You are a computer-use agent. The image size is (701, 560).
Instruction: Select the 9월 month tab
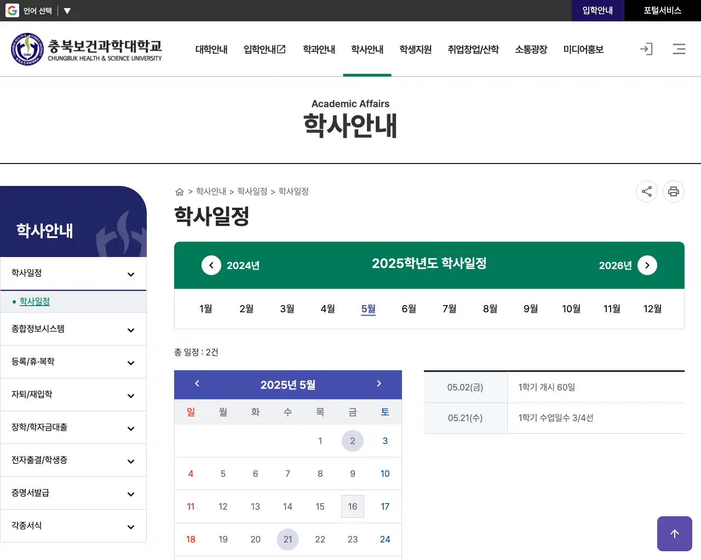click(531, 309)
